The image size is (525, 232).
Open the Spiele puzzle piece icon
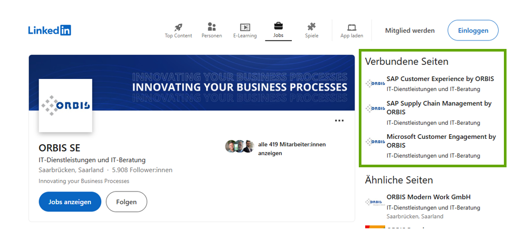[312, 27]
